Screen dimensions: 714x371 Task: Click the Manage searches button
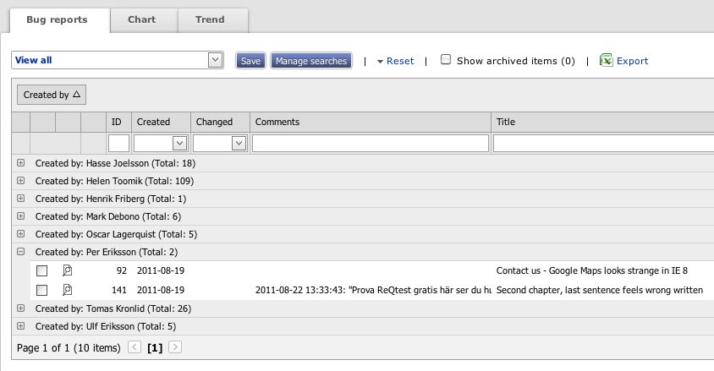310,61
